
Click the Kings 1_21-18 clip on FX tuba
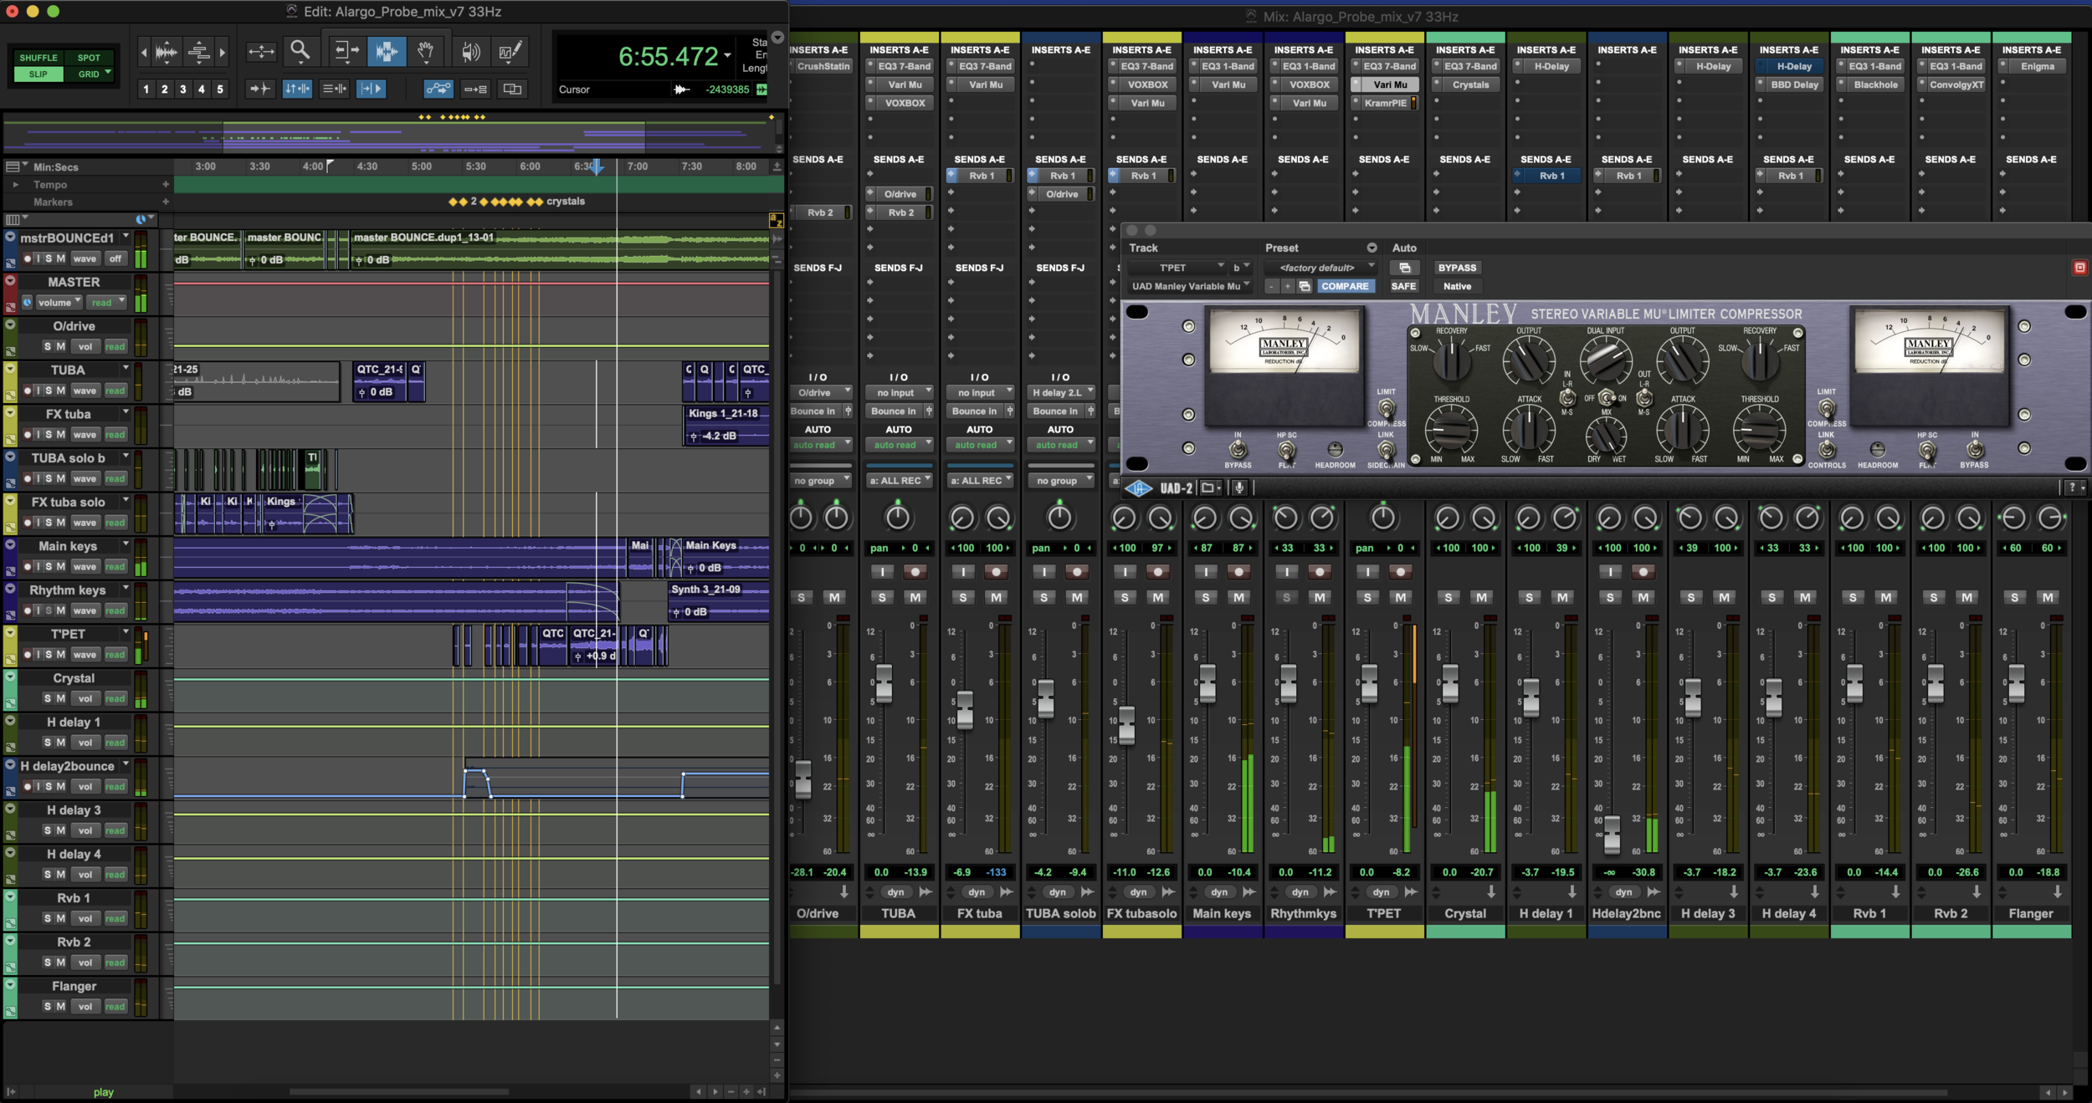coord(726,425)
